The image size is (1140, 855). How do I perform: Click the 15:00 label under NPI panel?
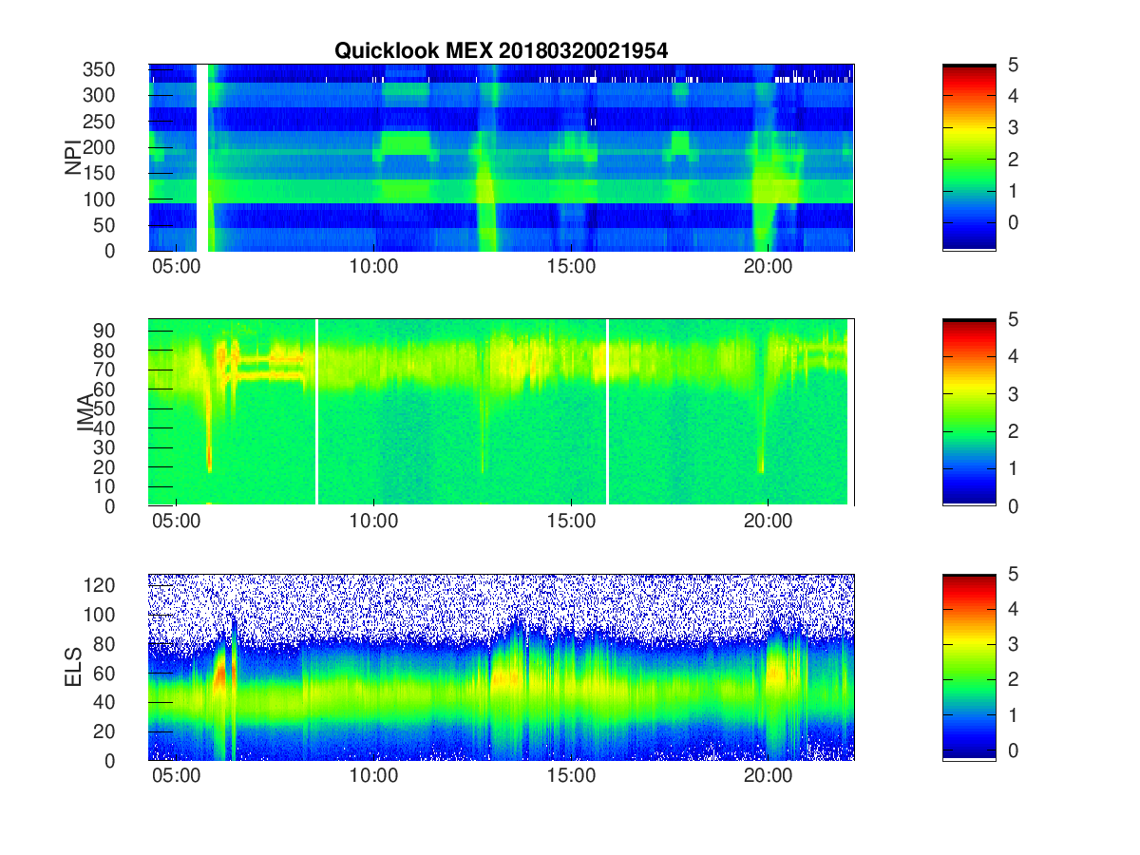click(x=571, y=267)
